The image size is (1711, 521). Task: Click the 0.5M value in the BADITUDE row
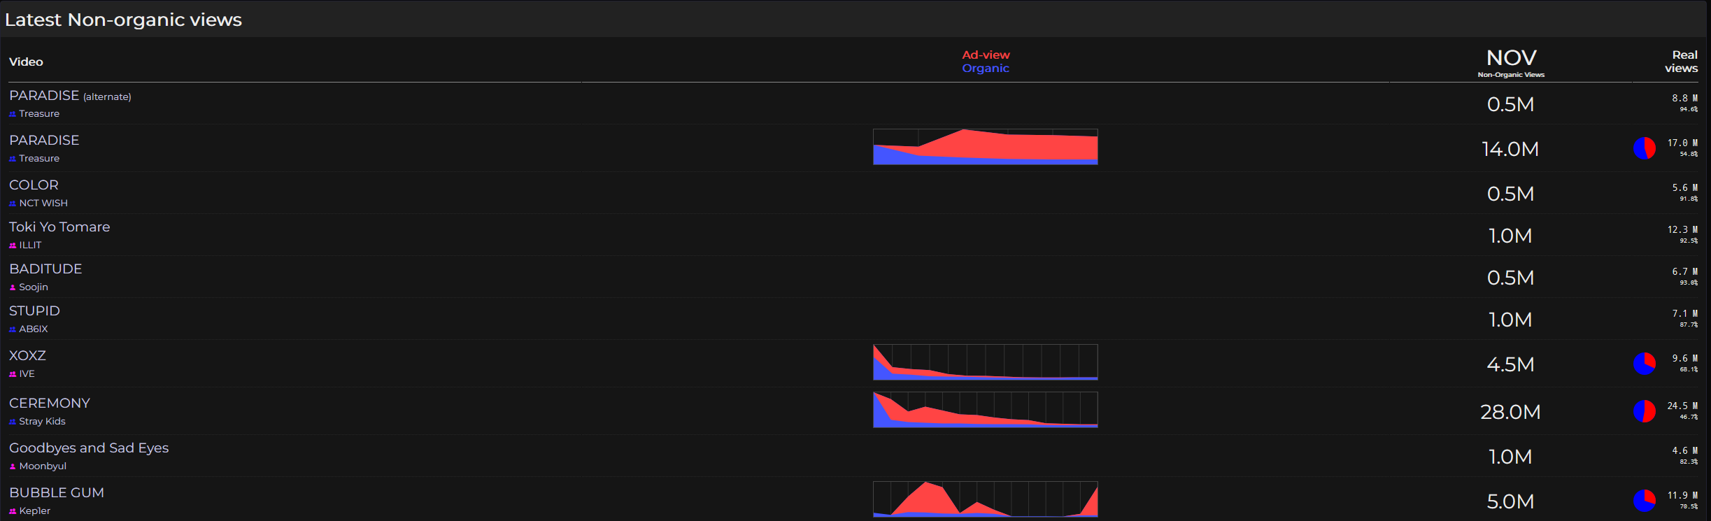(1510, 278)
